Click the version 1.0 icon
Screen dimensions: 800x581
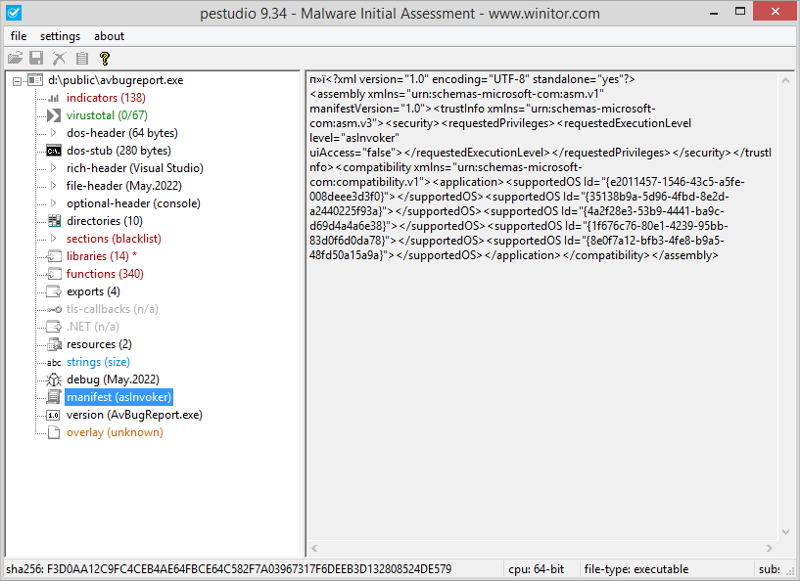click(53, 415)
